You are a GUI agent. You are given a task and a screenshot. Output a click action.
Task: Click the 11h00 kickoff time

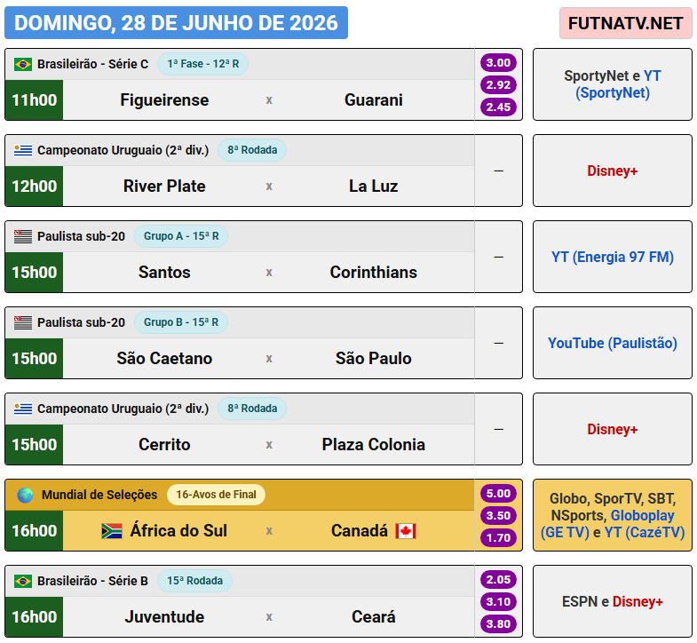[x=35, y=100]
